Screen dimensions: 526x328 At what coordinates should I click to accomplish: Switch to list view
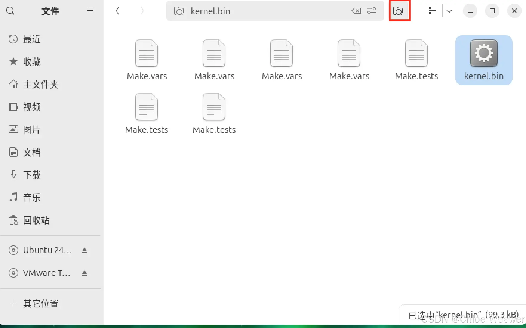pos(432,11)
